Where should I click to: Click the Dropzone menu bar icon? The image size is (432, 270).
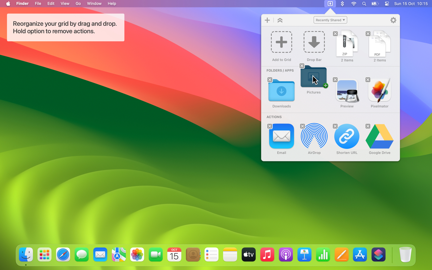(330, 4)
